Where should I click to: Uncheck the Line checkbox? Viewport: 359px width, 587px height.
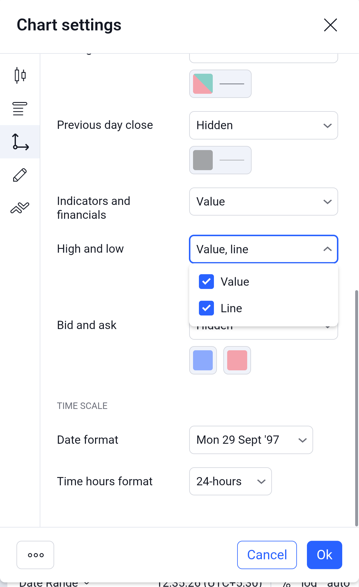click(x=206, y=308)
